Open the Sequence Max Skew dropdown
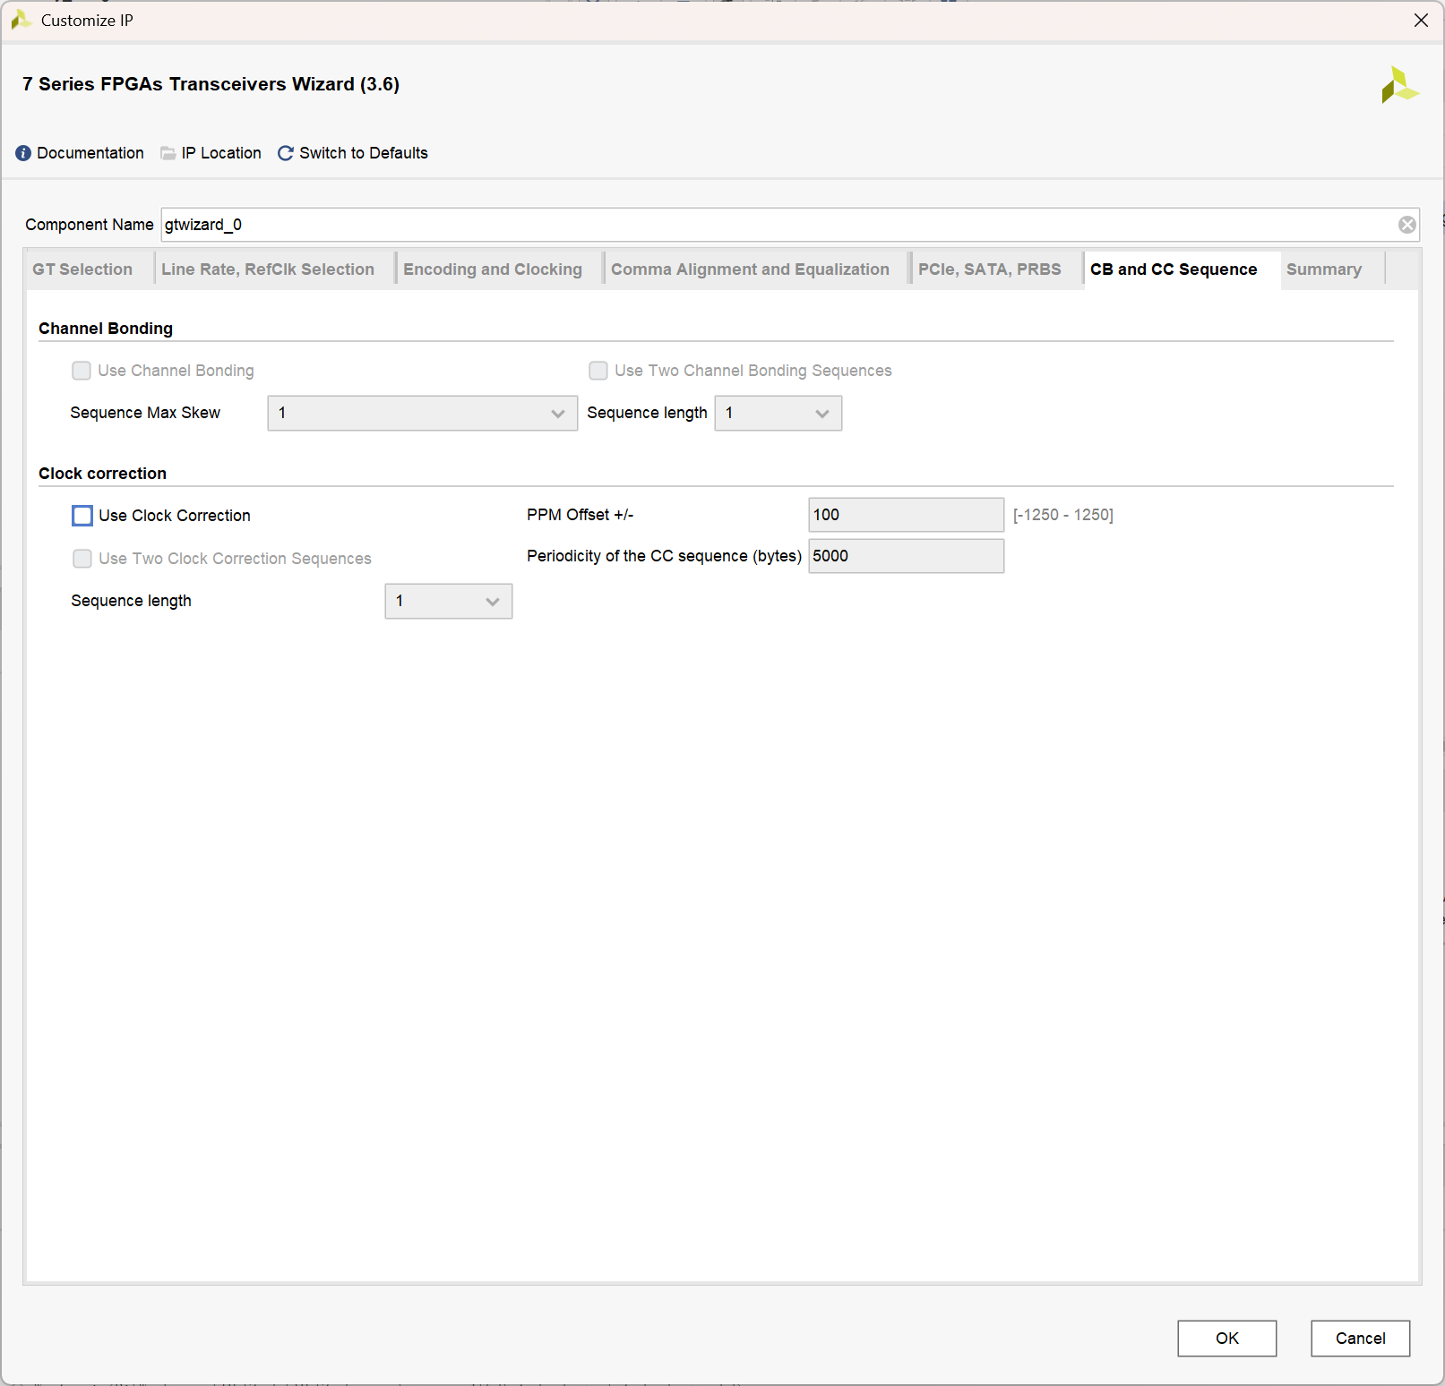 click(423, 413)
